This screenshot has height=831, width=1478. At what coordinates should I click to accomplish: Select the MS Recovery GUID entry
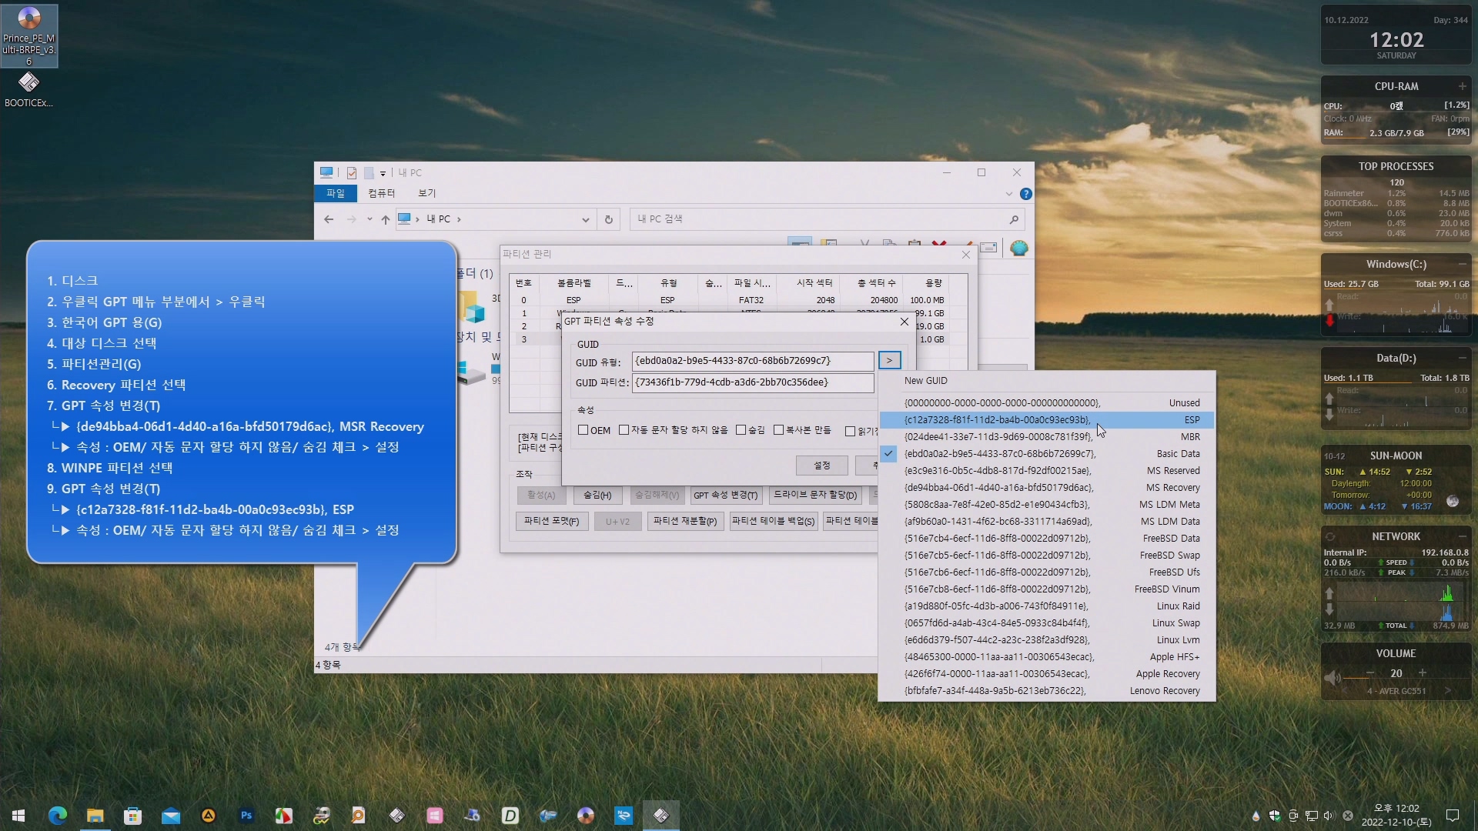(1047, 488)
